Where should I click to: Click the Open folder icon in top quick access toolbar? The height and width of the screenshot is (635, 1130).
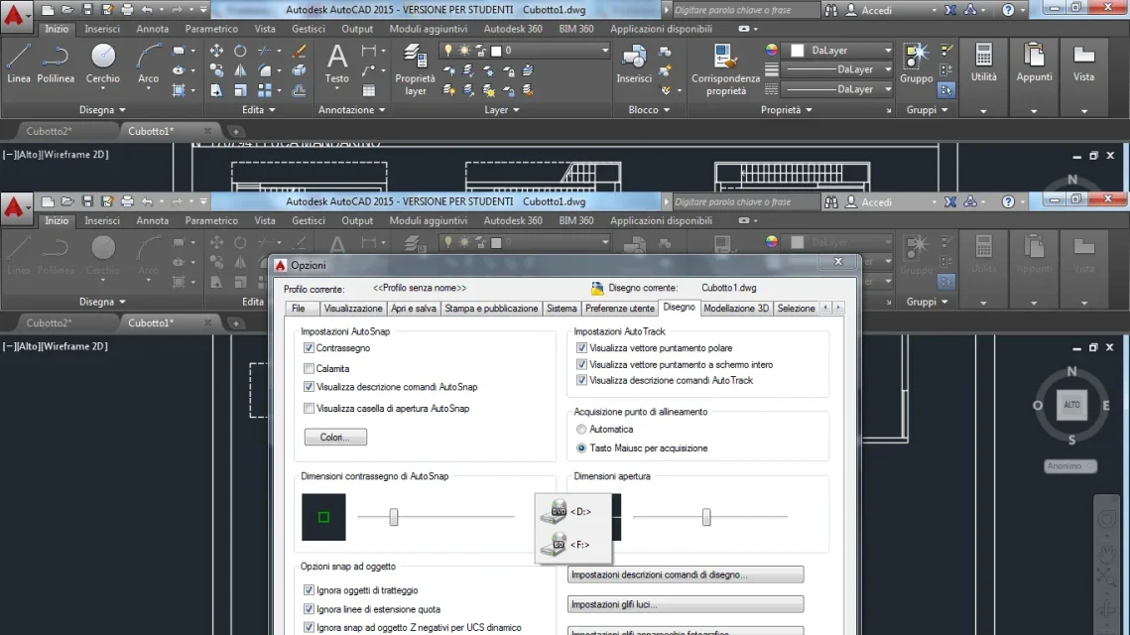(x=67, y=9)
